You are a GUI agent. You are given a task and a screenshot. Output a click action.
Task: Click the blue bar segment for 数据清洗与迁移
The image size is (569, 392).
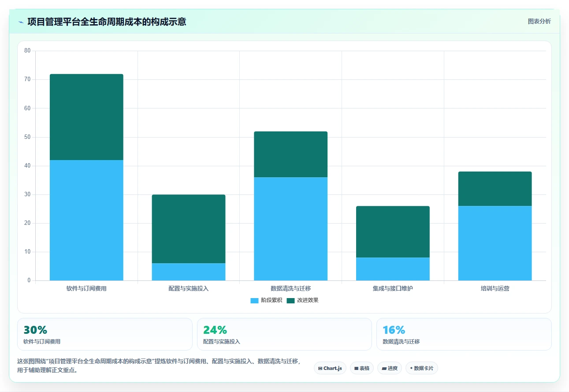click(290, 229)
